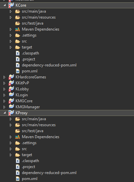Expand the KLobby project
The width and height of the screenshot is (134, 182).
[4, 89]
